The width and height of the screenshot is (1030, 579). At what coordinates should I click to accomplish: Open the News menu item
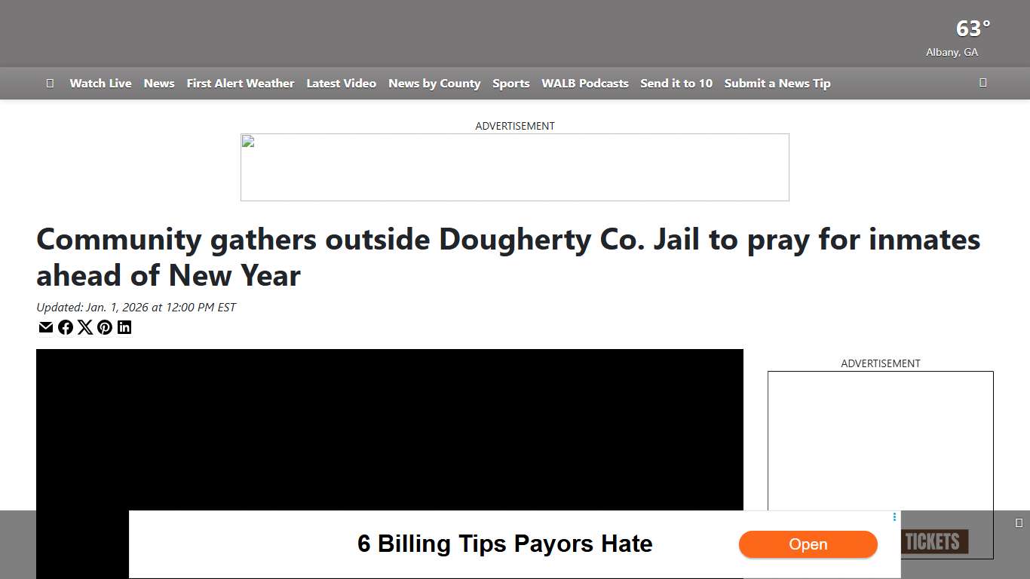(x=159, y=83)
